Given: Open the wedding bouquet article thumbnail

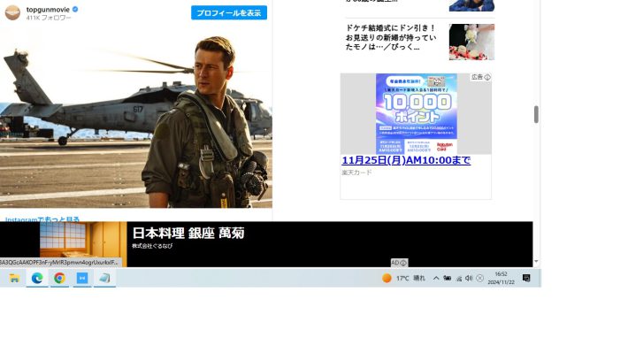Looking at the screenshot, I should [471, 42].
